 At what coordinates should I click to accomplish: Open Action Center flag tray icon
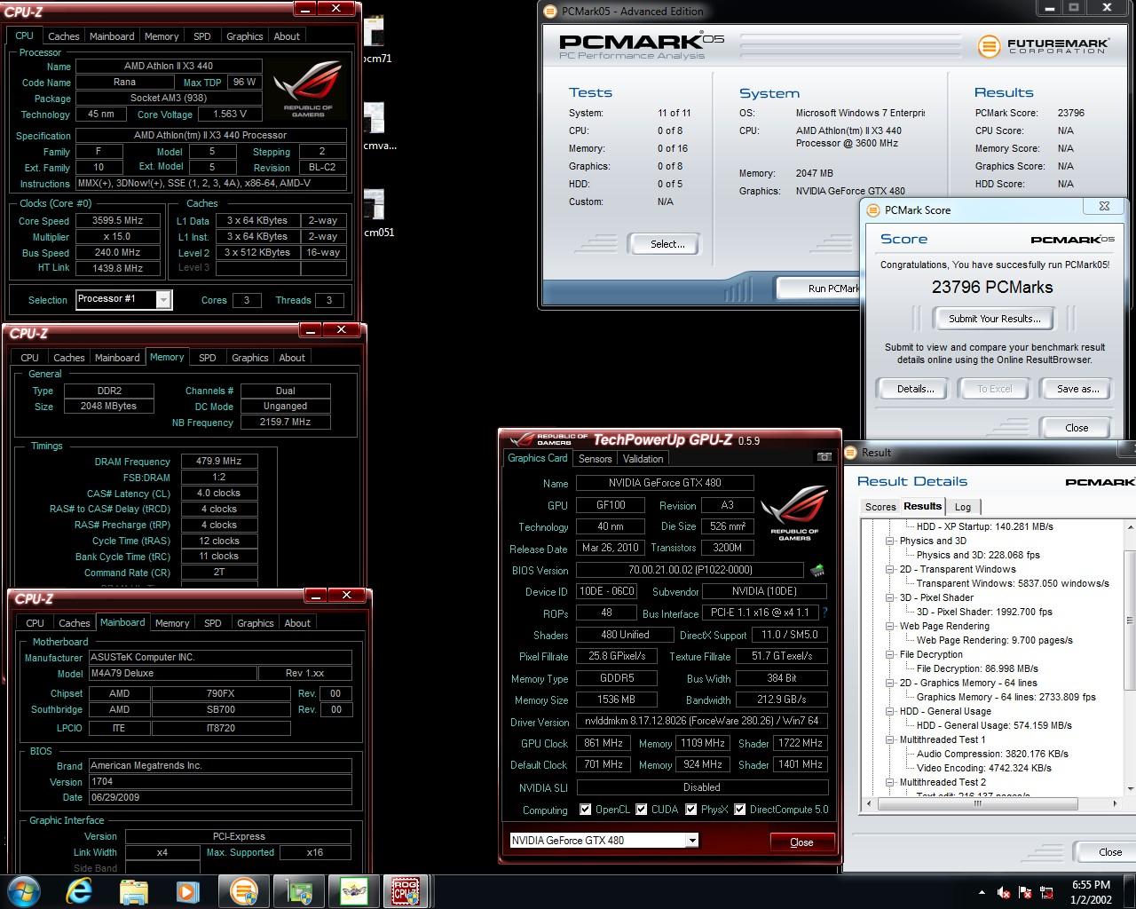coord(1025,892)
